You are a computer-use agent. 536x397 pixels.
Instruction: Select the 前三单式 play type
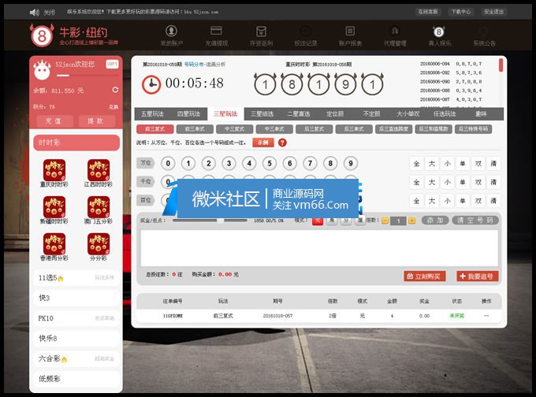point(195,129)
